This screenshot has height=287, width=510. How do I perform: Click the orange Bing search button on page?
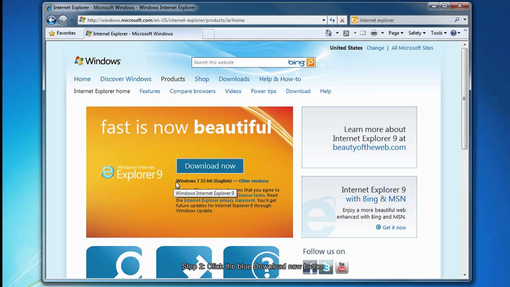[310, 62]
